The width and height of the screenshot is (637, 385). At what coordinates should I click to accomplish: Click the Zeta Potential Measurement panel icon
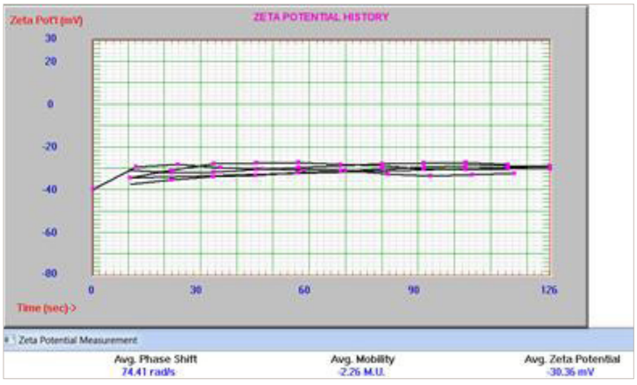(x=14, y=340)
